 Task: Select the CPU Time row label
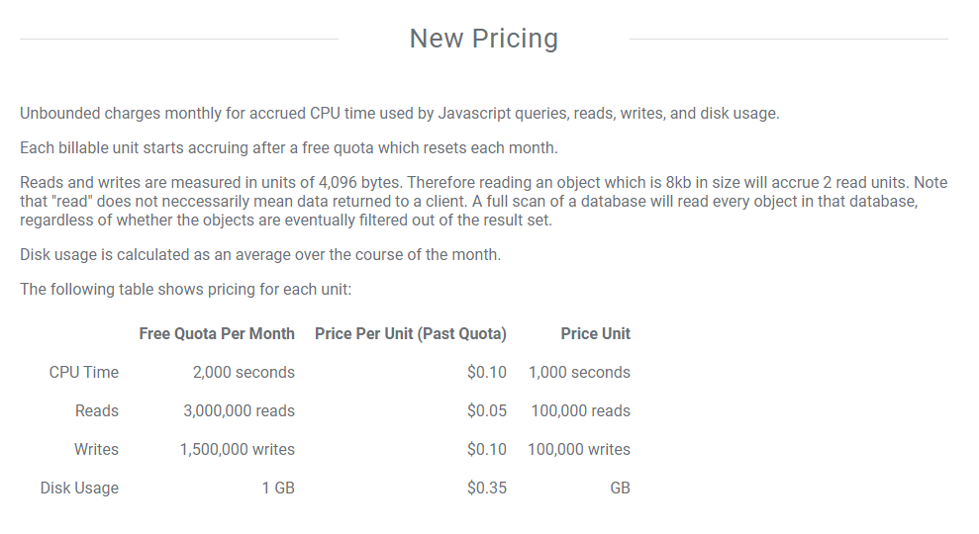84,373
